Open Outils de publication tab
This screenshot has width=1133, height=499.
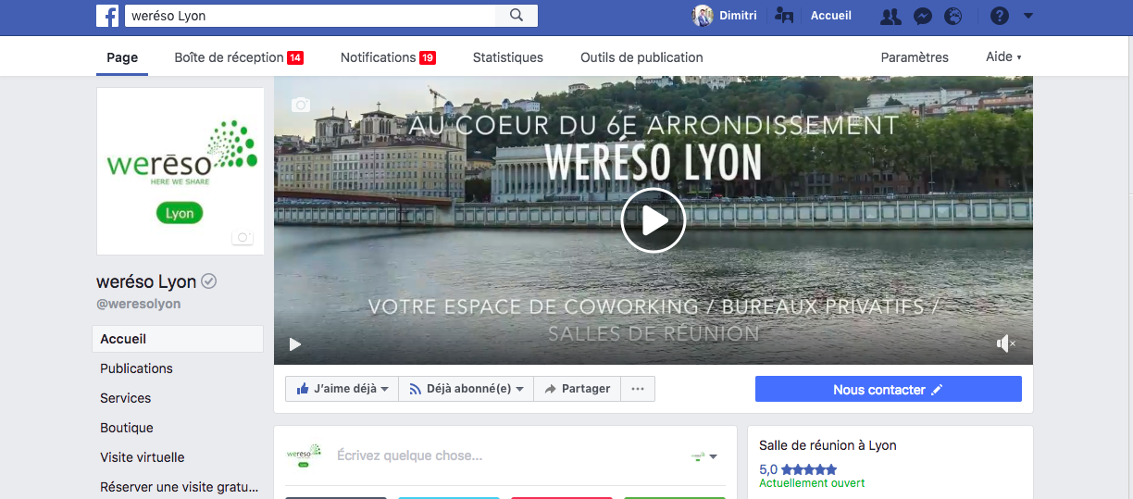tap(641, 57)
